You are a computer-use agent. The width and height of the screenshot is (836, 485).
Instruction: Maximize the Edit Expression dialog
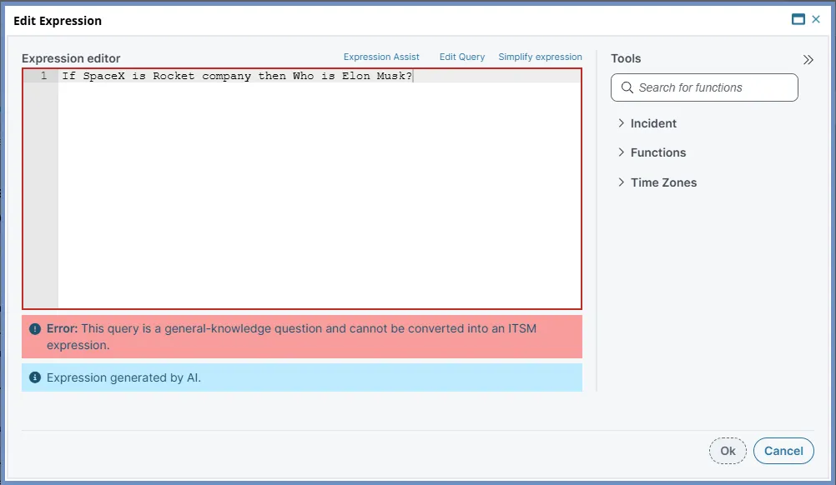click(x=798, y=20)
